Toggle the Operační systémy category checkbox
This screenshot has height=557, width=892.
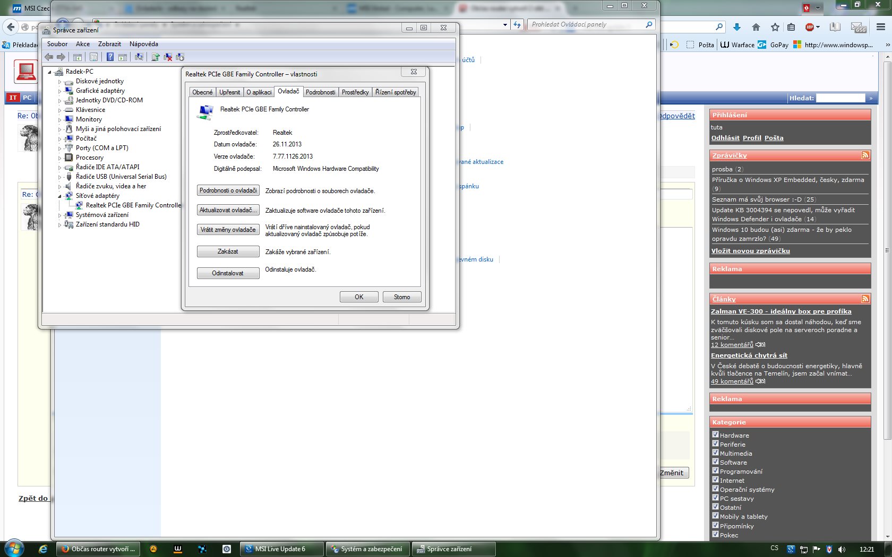point(715,489)
